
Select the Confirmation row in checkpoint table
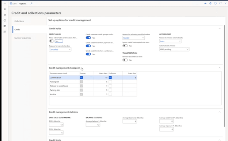tap(93, 77)
